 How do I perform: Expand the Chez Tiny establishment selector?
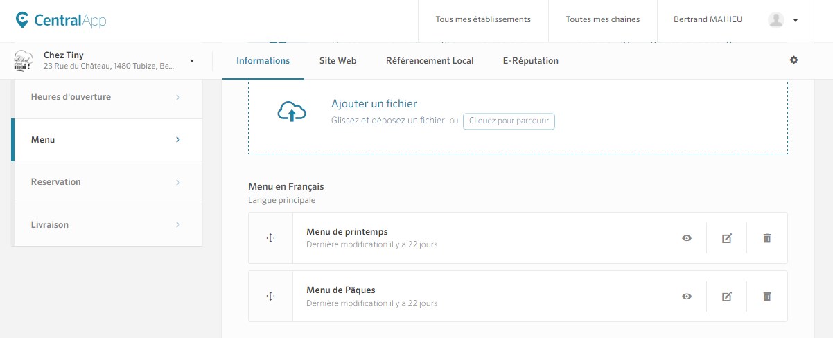point(191,61)
